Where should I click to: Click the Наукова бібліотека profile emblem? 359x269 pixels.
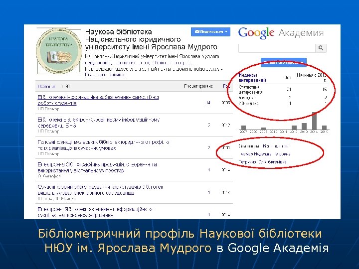59,51
